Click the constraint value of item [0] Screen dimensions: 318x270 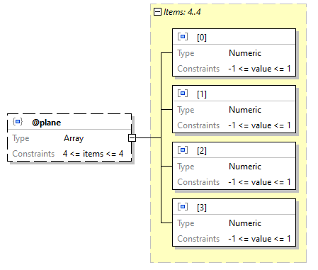(x=259, y=69)
